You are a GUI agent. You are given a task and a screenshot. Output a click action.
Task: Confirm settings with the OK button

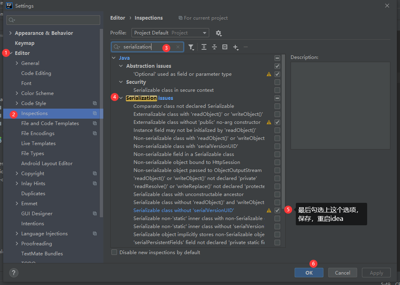coord(309,272)
